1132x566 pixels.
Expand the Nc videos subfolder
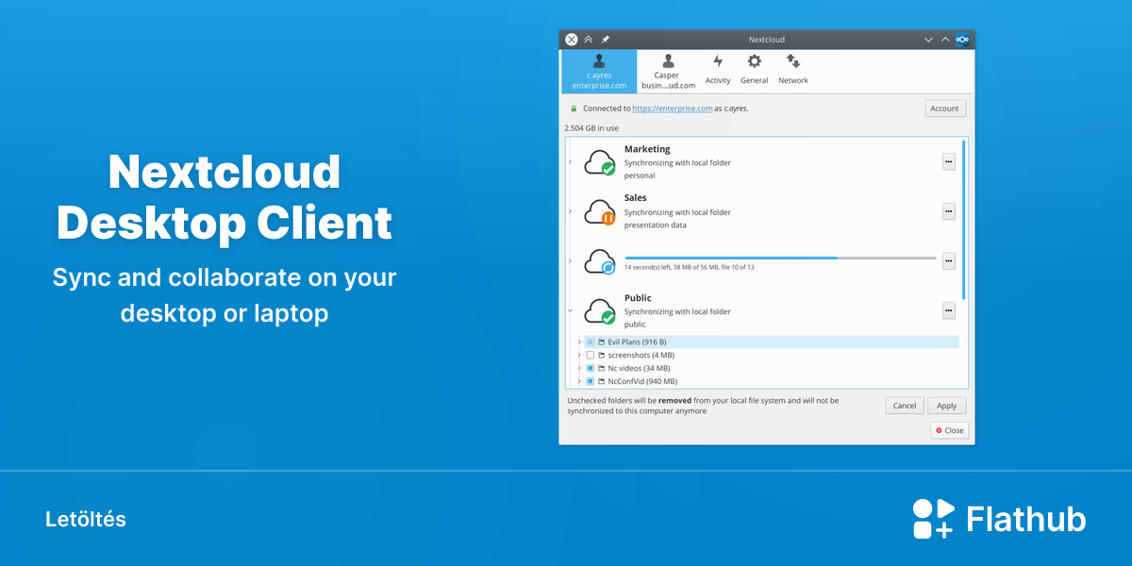(579, 368)
